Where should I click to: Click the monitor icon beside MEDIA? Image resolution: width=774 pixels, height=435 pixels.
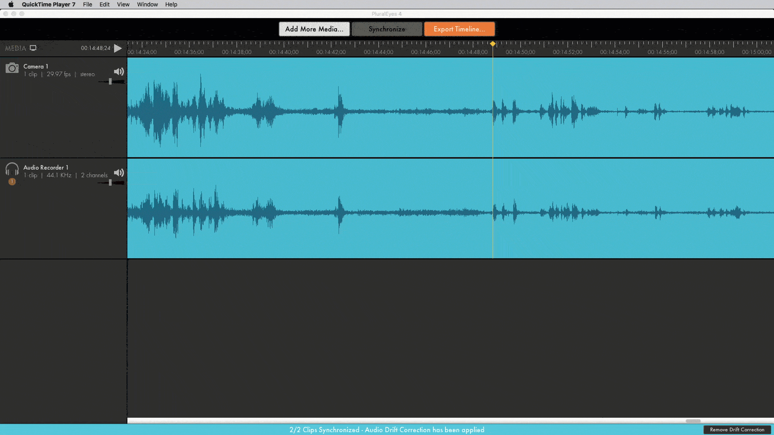click(33, 48)
